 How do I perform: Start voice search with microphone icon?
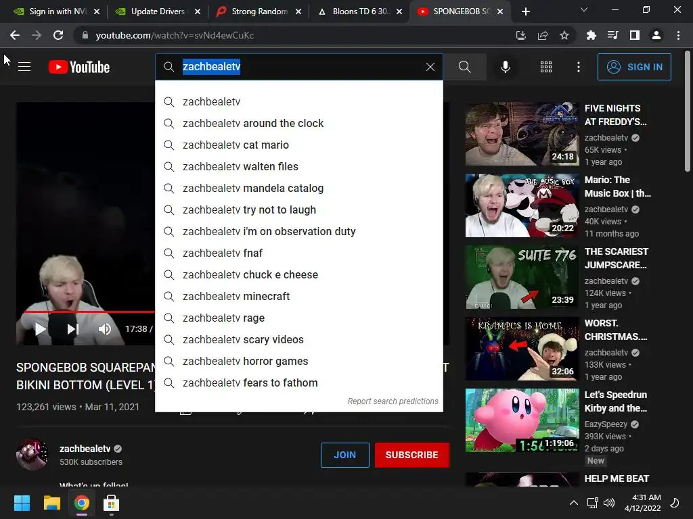click(x=505, y=67)
